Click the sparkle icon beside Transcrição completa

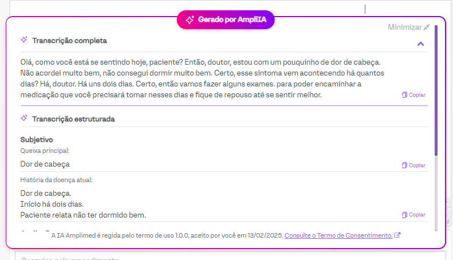24,40
